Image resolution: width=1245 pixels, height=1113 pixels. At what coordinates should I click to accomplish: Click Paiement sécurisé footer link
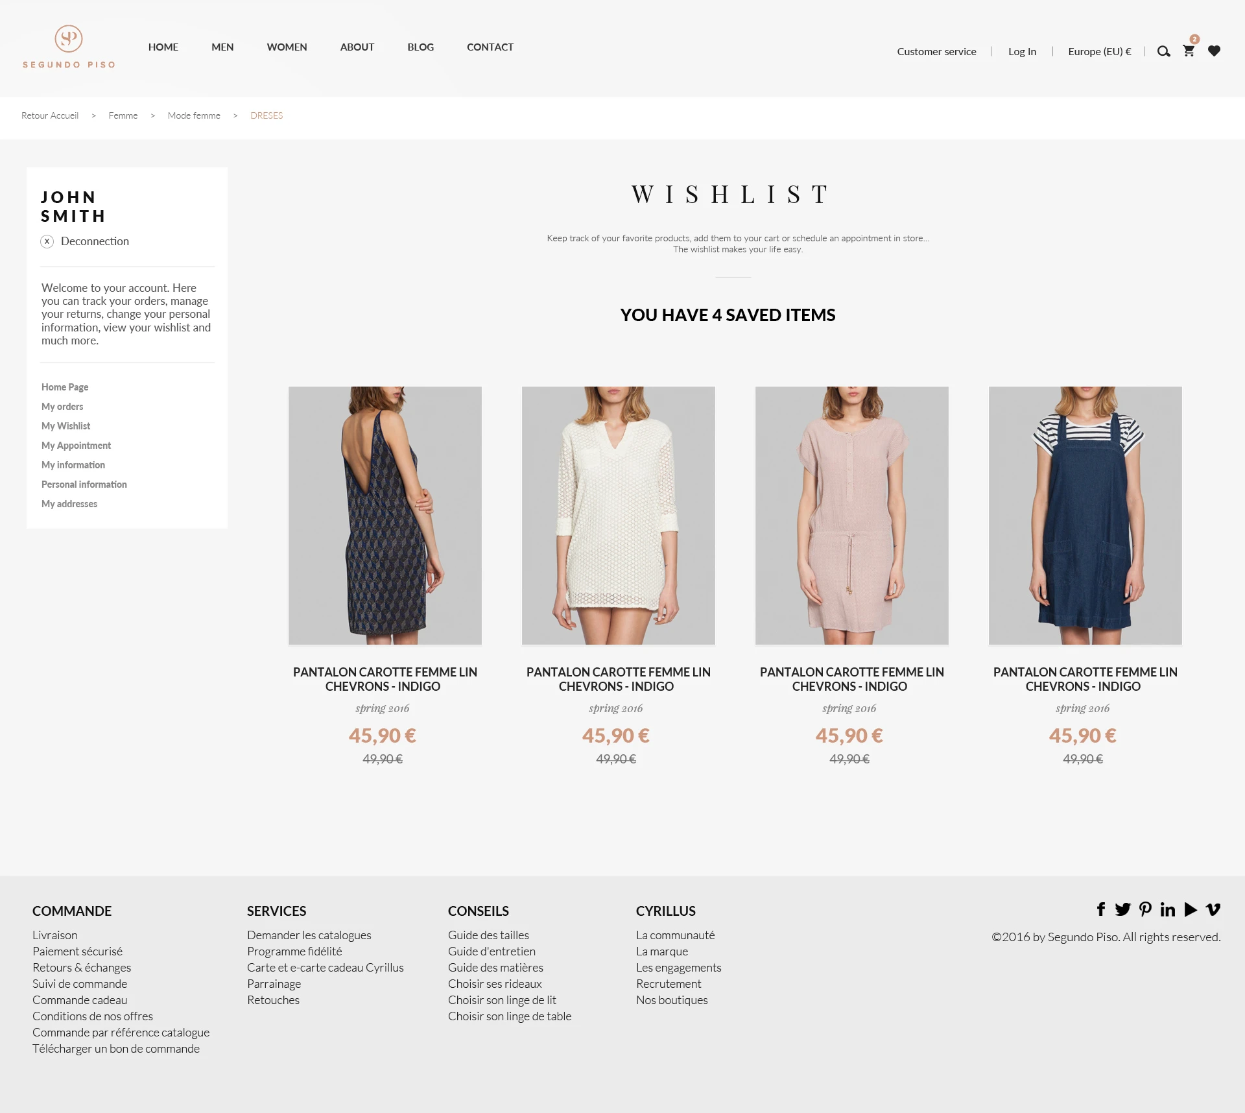pyautogui.click(x=77, y=951)
